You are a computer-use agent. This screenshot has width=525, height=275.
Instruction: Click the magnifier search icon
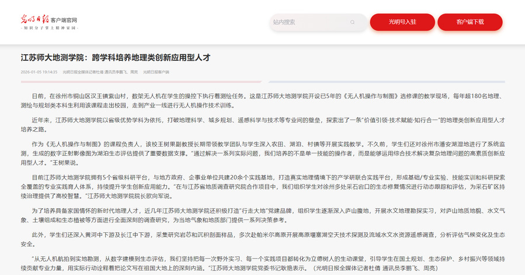pyautogui.click(x=352, y=22)
